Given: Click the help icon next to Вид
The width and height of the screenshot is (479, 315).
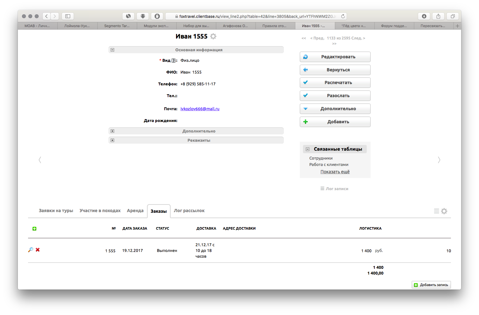Looking at the screenshot, I should click(173, 61).
